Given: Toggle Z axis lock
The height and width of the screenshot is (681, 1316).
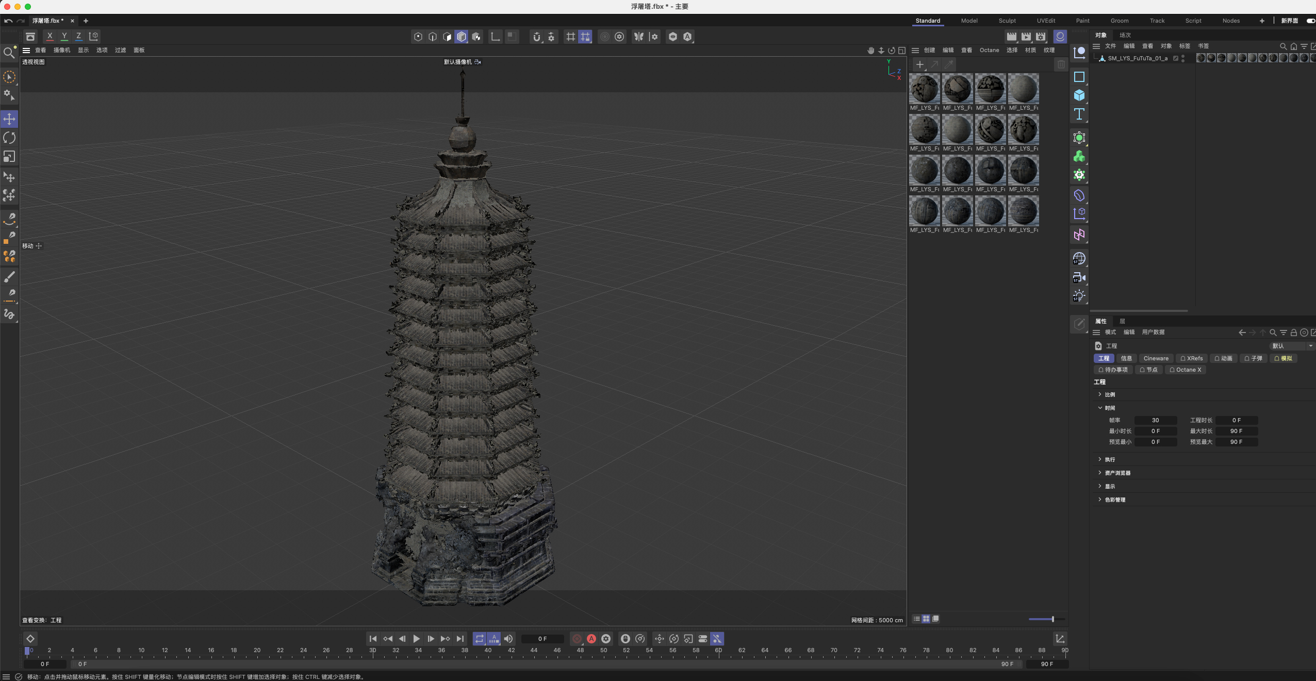Looking at the screenshot, I should pos(78,36).
